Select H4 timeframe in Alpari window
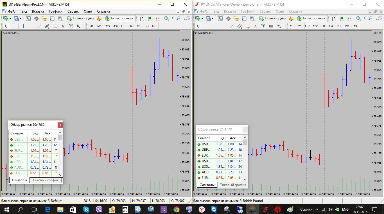Viewport: 384px width, 214px height. click(x=131, y=26)
